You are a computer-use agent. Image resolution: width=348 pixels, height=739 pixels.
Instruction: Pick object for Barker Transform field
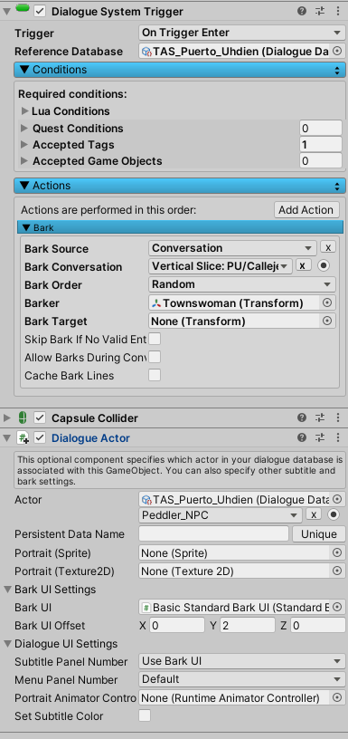pyautogui.click(x=327, y=302)
